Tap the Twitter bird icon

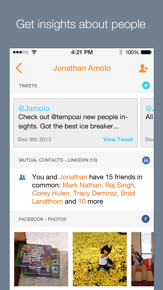tap(146, 86)
